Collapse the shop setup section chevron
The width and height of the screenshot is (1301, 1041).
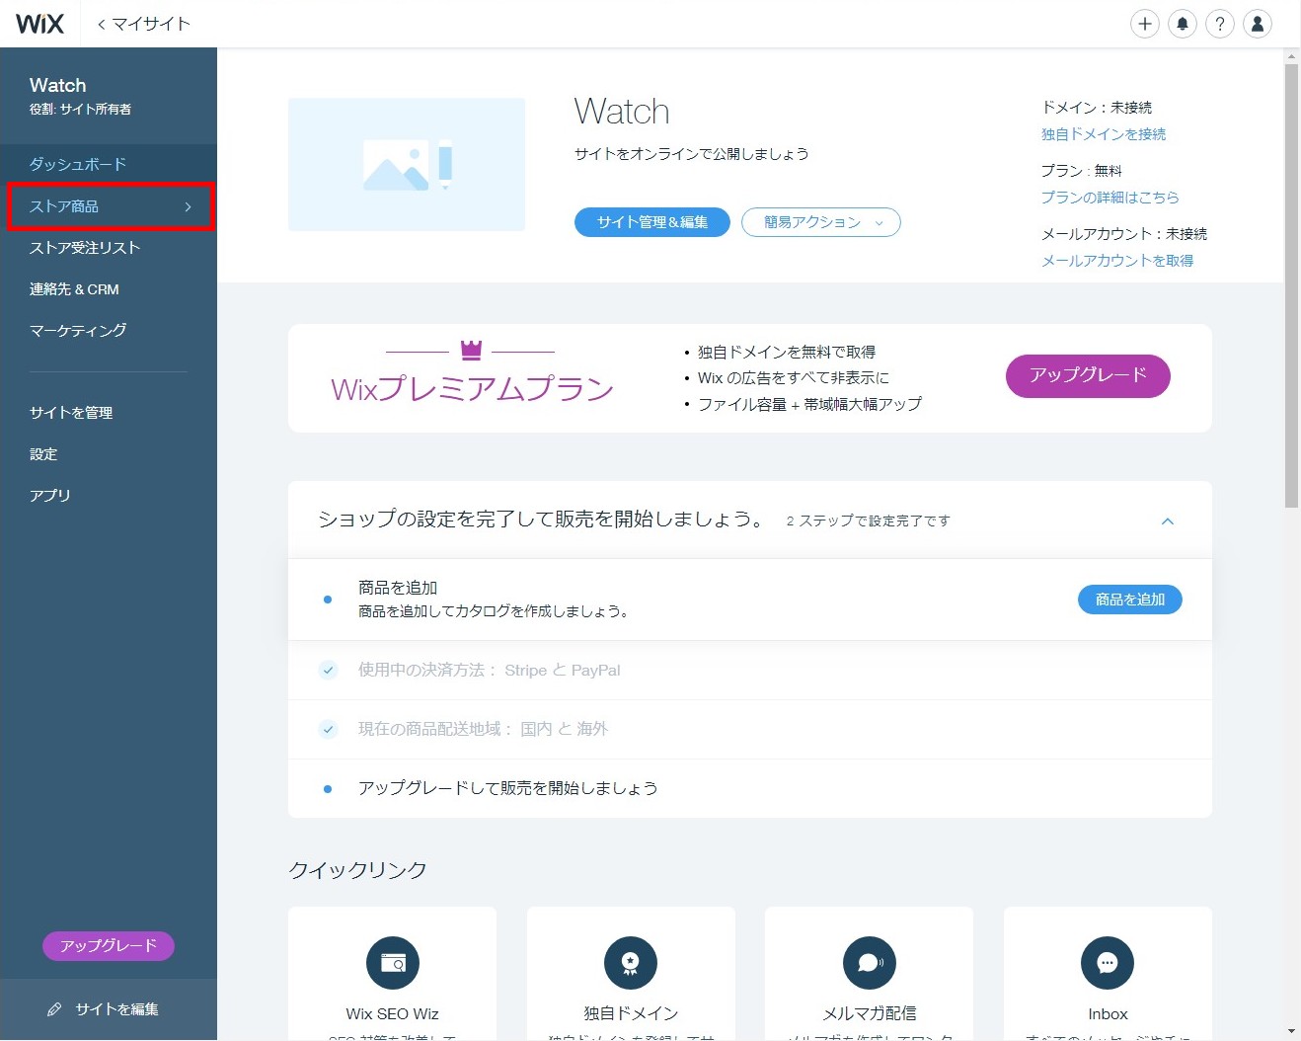click(x=1168, y=520)
